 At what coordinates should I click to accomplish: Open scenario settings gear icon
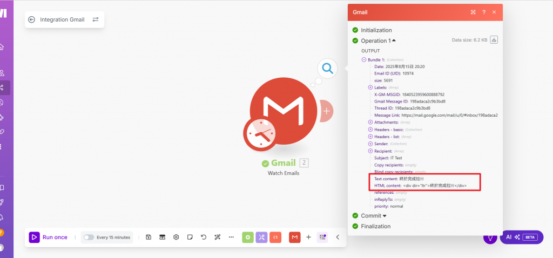pyautogui.click(x=177, y=237)
